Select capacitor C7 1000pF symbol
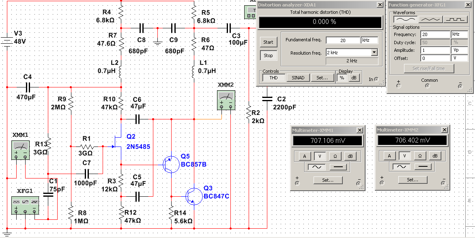The width and height of the screenshot is (475, 238). tap(87, 174)
